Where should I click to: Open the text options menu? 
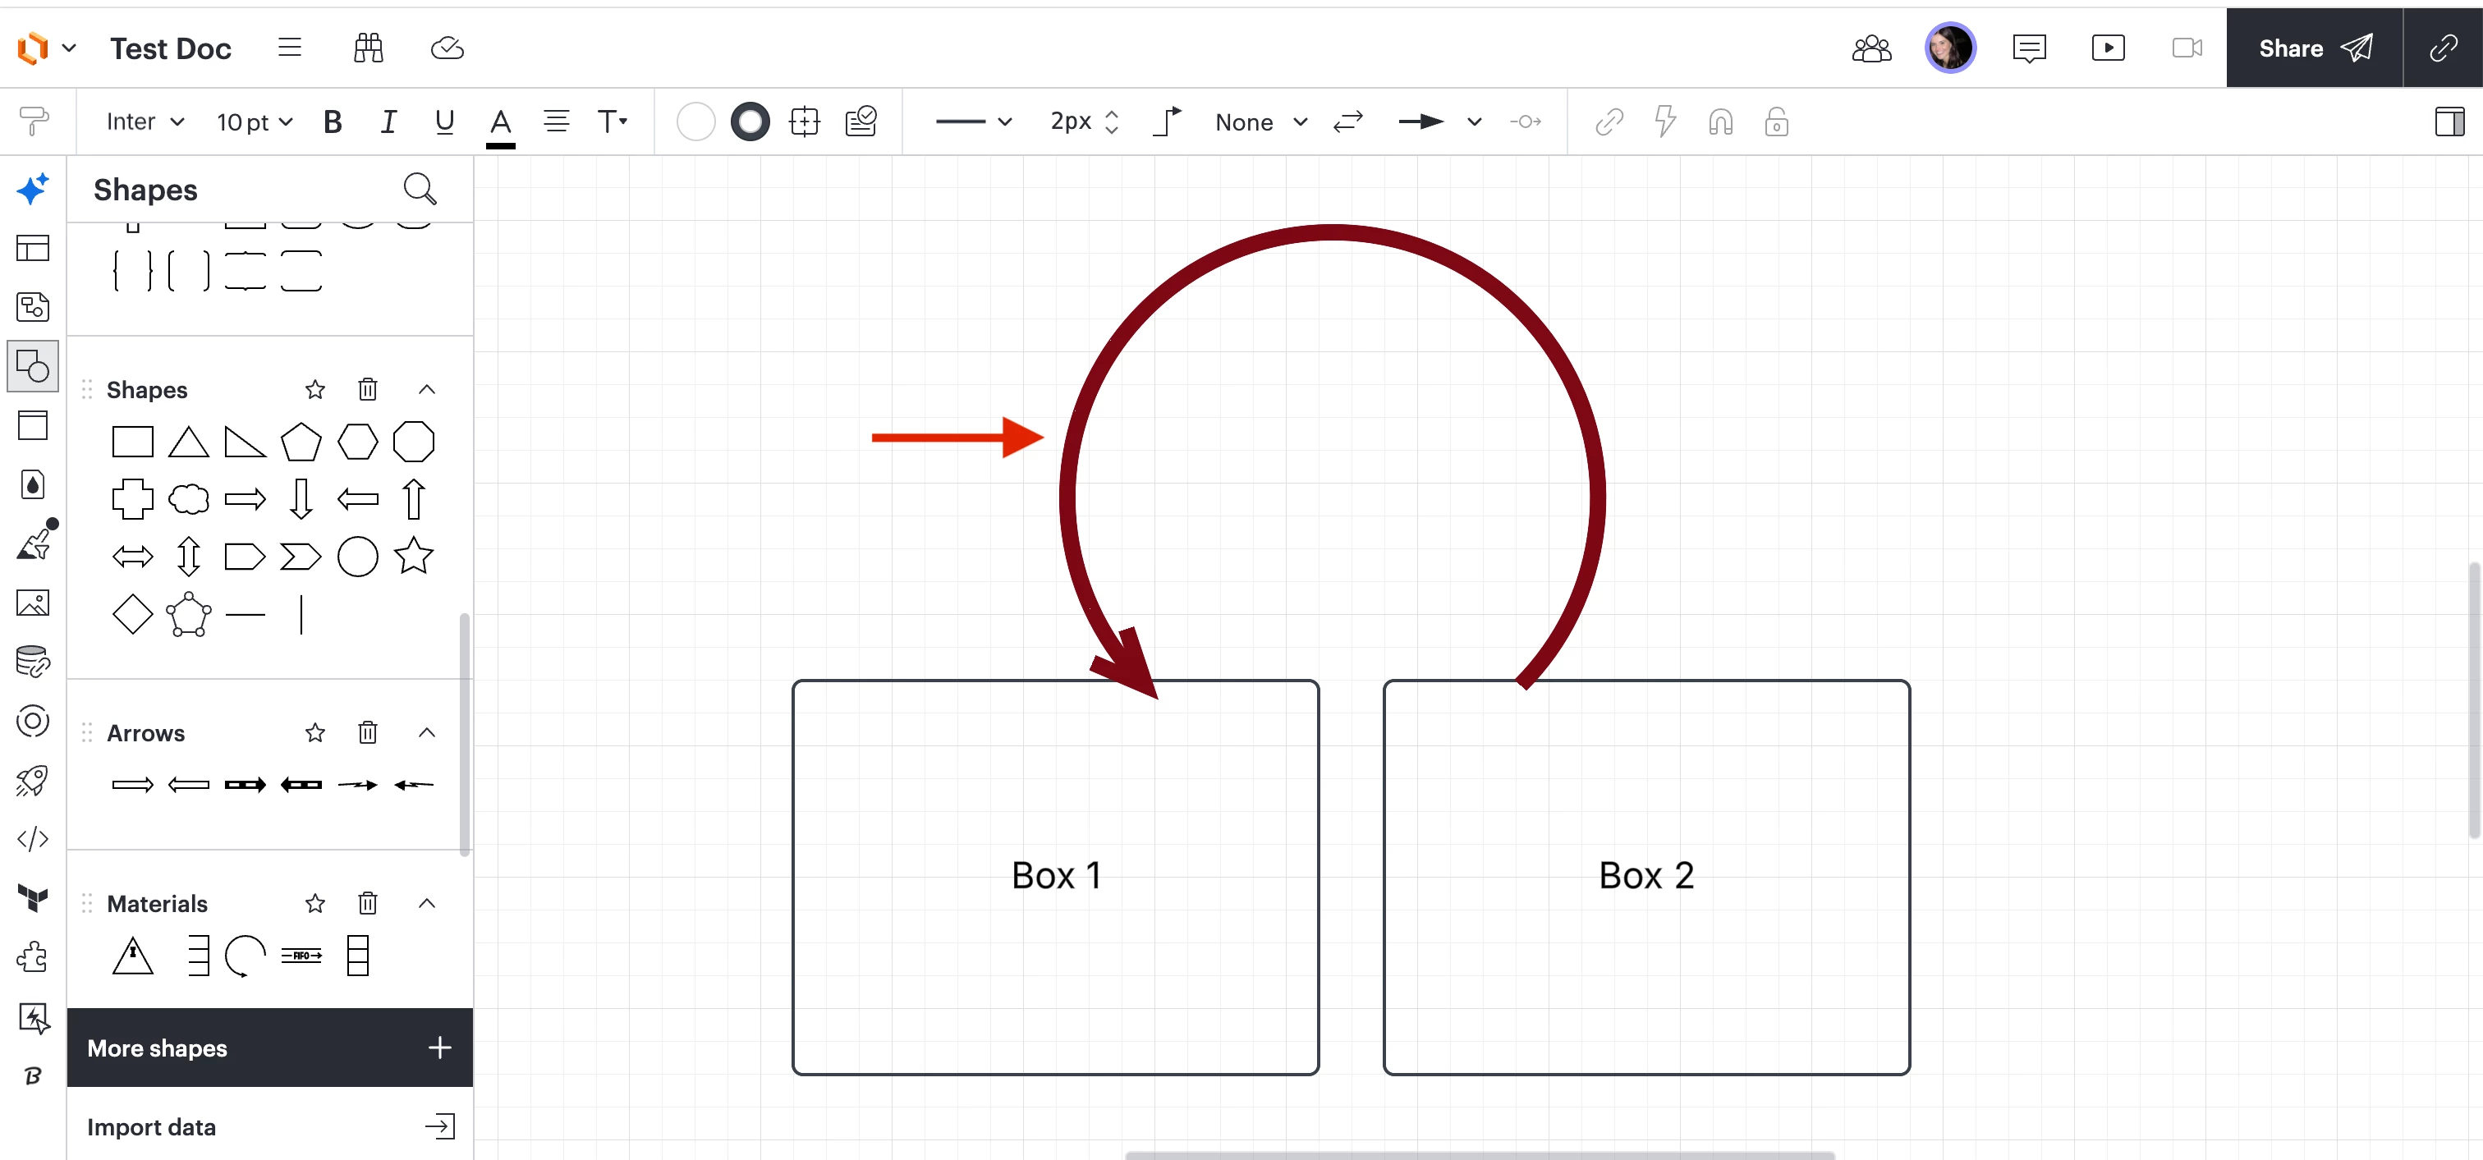tap(613, 122)
